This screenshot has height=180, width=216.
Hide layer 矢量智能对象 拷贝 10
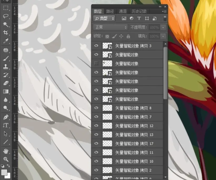pyautogui.click(x=96, y=161)
